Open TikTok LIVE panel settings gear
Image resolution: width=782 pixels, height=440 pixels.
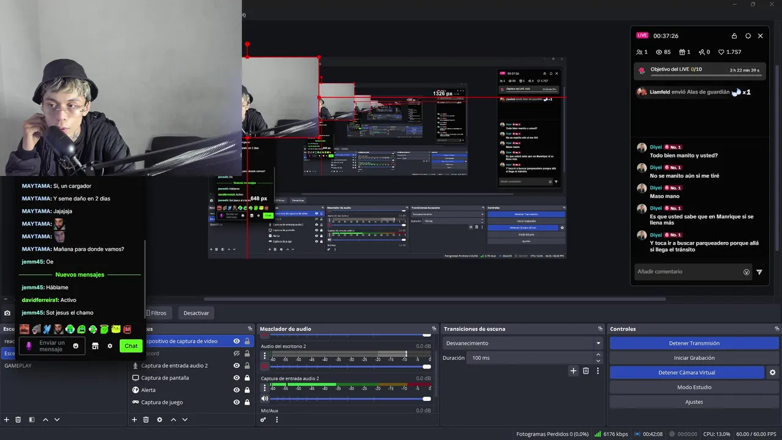click(x=748, y=36)
